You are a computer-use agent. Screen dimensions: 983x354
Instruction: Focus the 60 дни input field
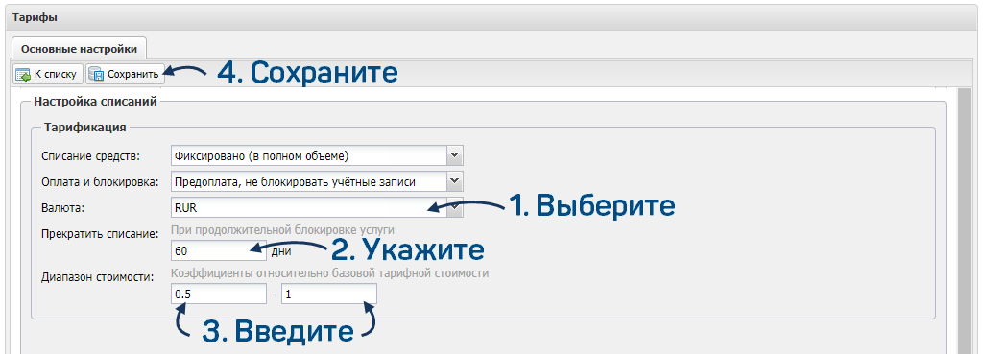[x=219, y=250]
